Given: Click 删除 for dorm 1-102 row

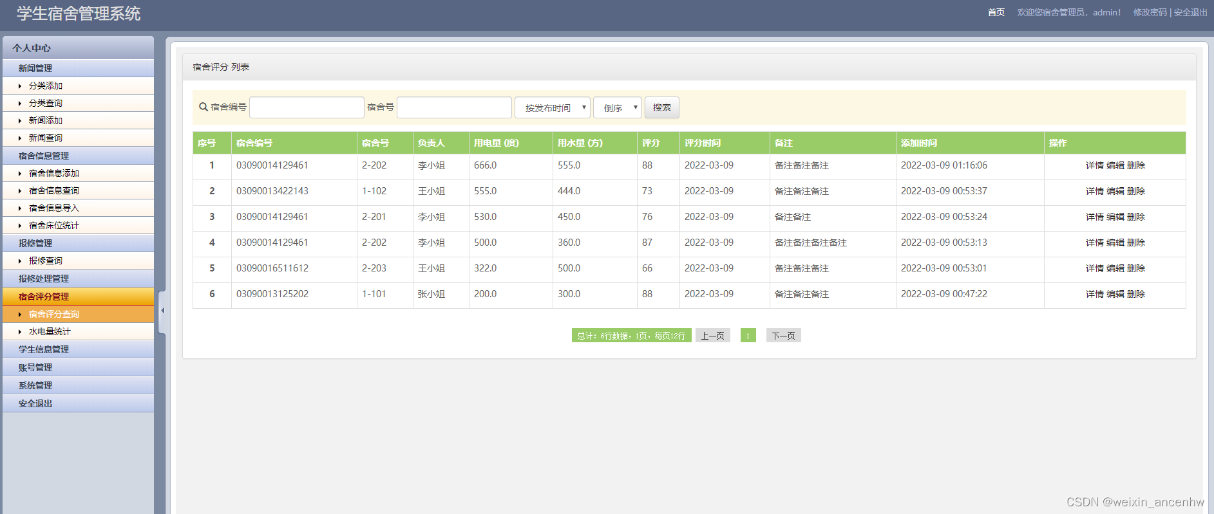Looking at the screenshot, I should [x=1135, y=191].
